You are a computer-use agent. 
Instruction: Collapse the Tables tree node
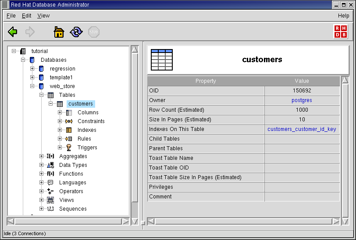click(41, 95)
